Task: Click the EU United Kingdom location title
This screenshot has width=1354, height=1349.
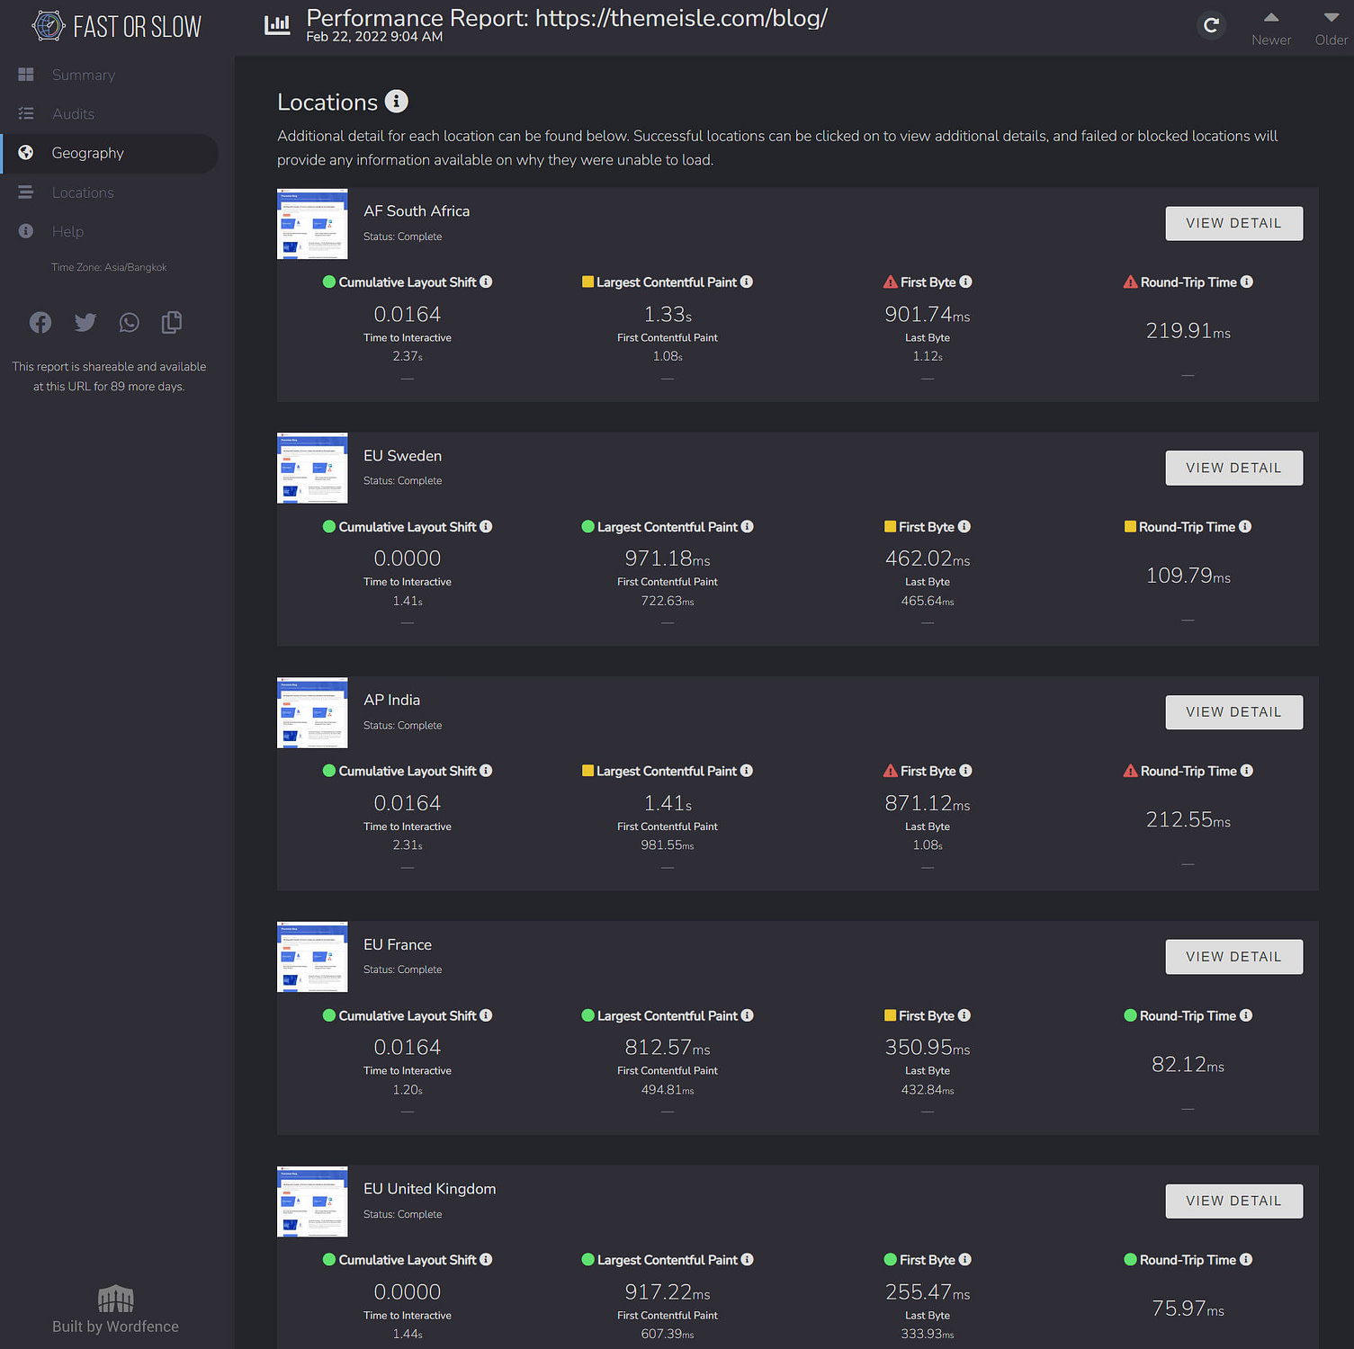Action: [429, 1189]
